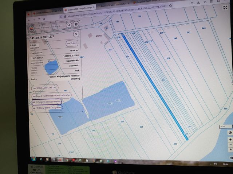Viewport: 233px width, 174px height.
Task: Open Uzbrojenie terenu w media
Action: pyautogui.click(x=47, y=102)
